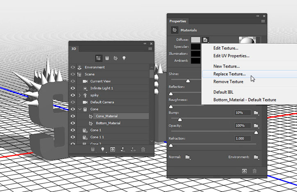Click the Bump slider handle
This screenshot has height=192, width=297.
pos(180,120)
